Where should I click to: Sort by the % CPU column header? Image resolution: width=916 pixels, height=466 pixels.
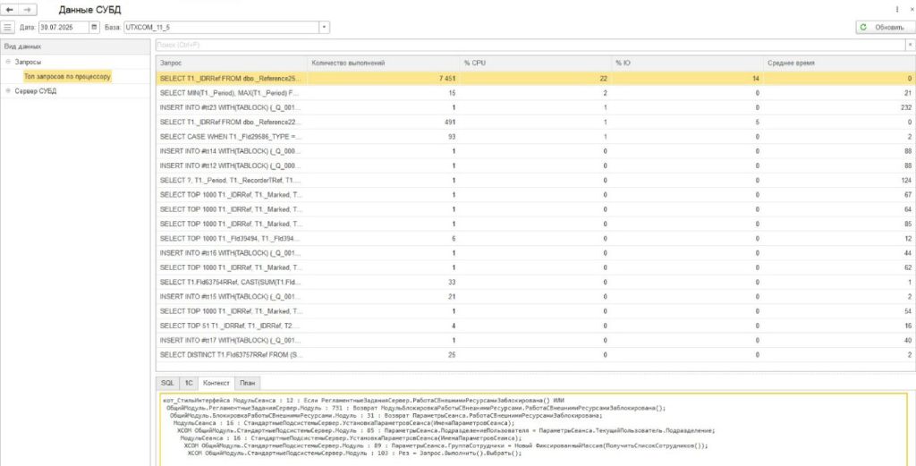535,63
